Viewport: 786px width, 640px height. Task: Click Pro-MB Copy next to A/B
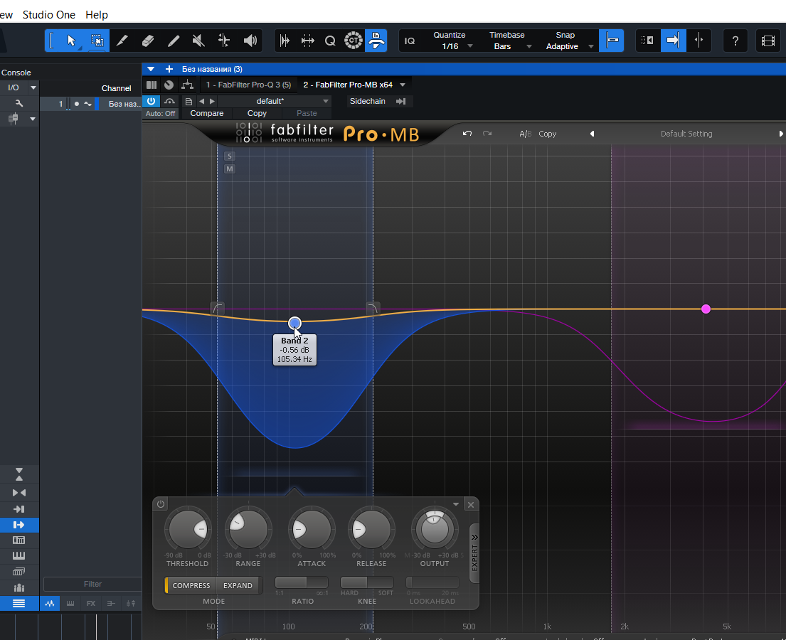click(548, 134)
